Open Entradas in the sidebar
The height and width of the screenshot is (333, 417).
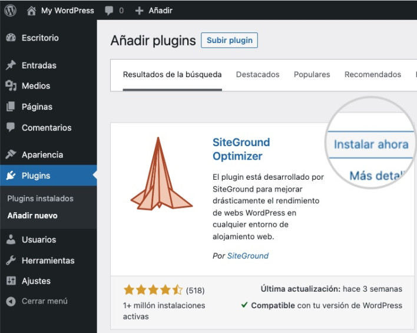click(39, 65)
